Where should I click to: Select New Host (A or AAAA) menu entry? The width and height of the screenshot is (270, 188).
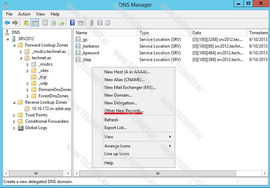127,72
